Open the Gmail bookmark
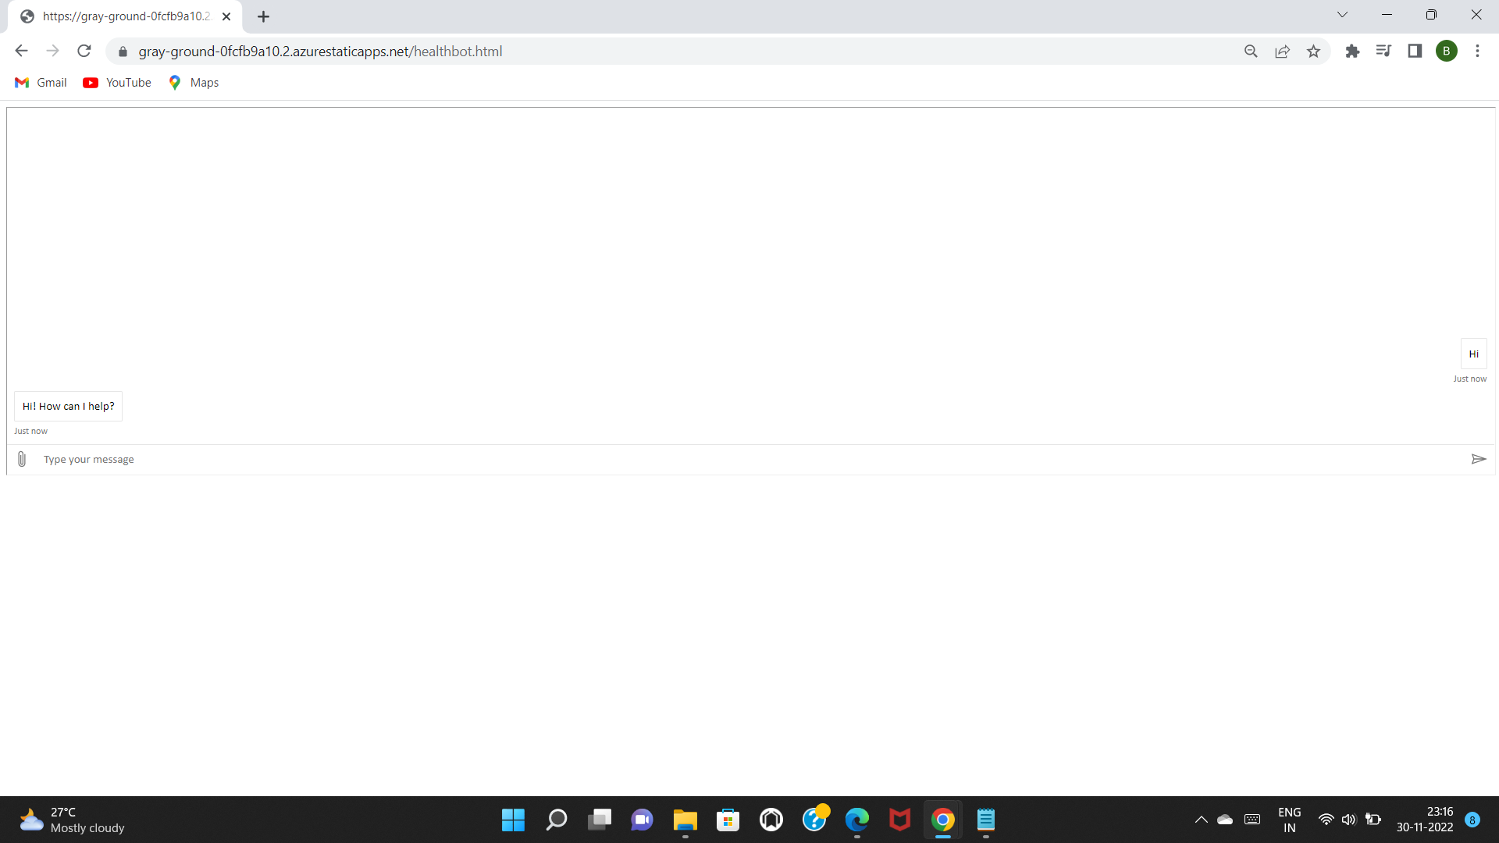This screenshot has width=1499, height=843. tap(41, 83)
